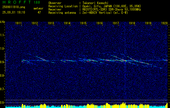Click the location Ogaki, Gifu, JAPAN text
The height and width of the screenshot is (108, 170).
click(x=112, y=6)
